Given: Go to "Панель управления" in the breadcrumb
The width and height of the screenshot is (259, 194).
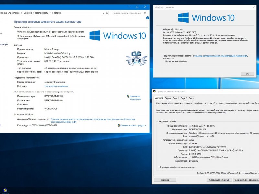Looking at the screenshot, I should (10, 13).
